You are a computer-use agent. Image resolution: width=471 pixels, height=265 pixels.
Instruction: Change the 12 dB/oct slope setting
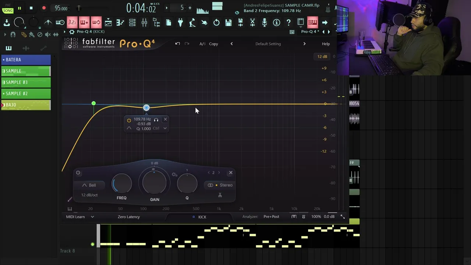click(89, 195)
